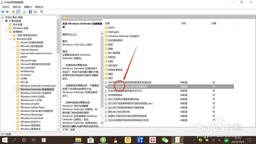Screen dimensions: 256x144
Task: Select the 随机化计划任务时间 policy
Action: [x=119, y=112]
